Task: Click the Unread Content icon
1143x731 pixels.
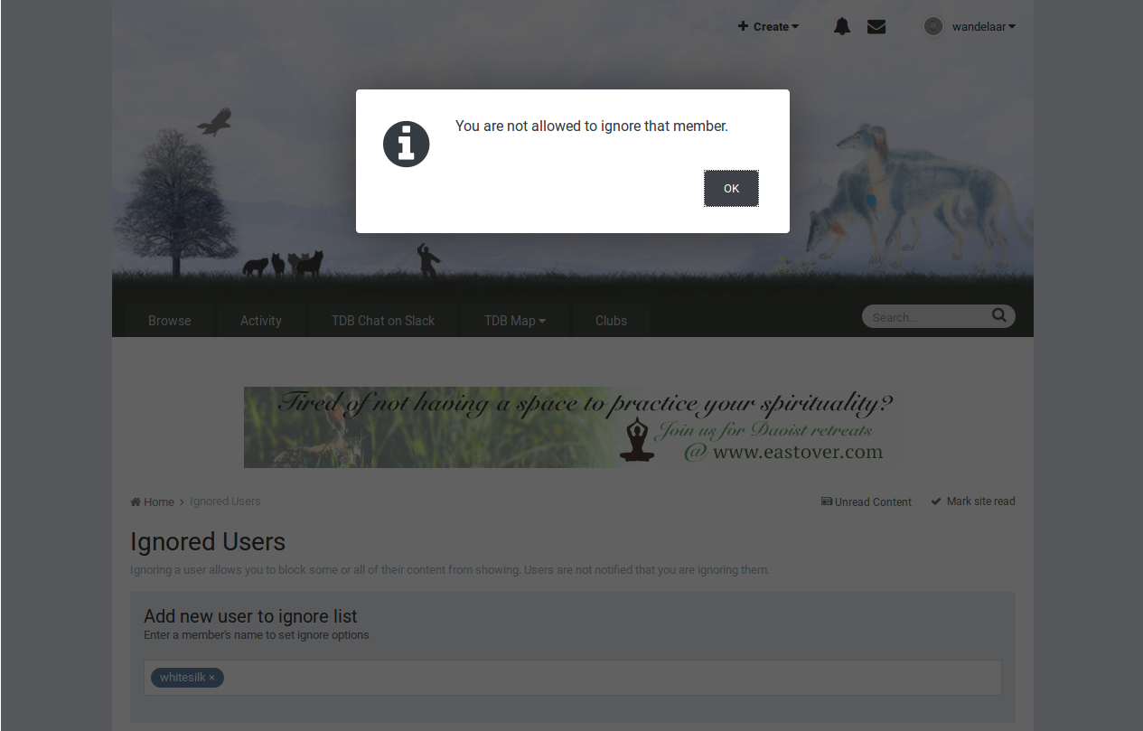Action: coord(826,501)
